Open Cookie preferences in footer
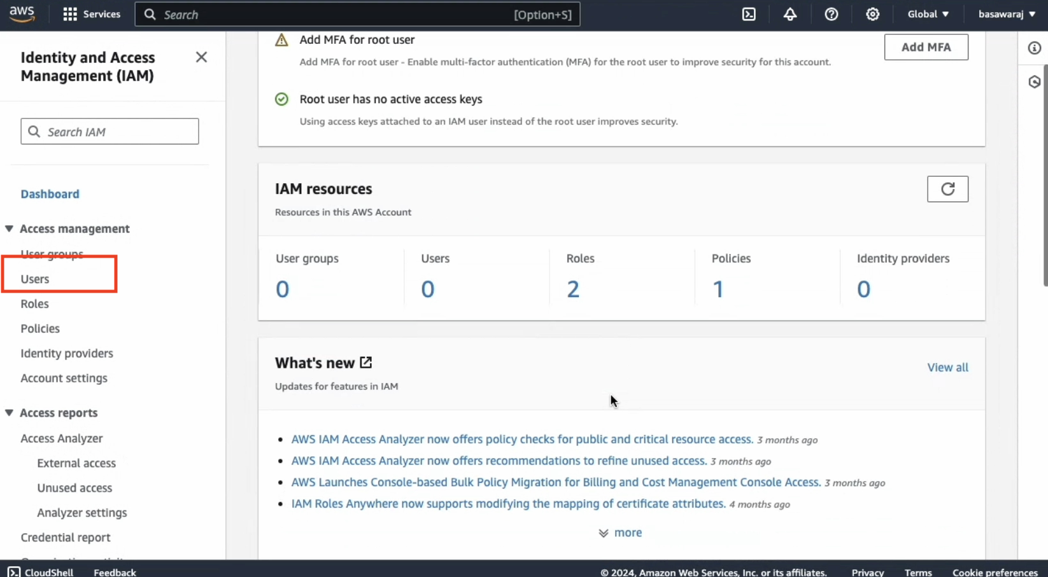Image resolution: width=1048 pixels, height=577 pixels. 995,572
